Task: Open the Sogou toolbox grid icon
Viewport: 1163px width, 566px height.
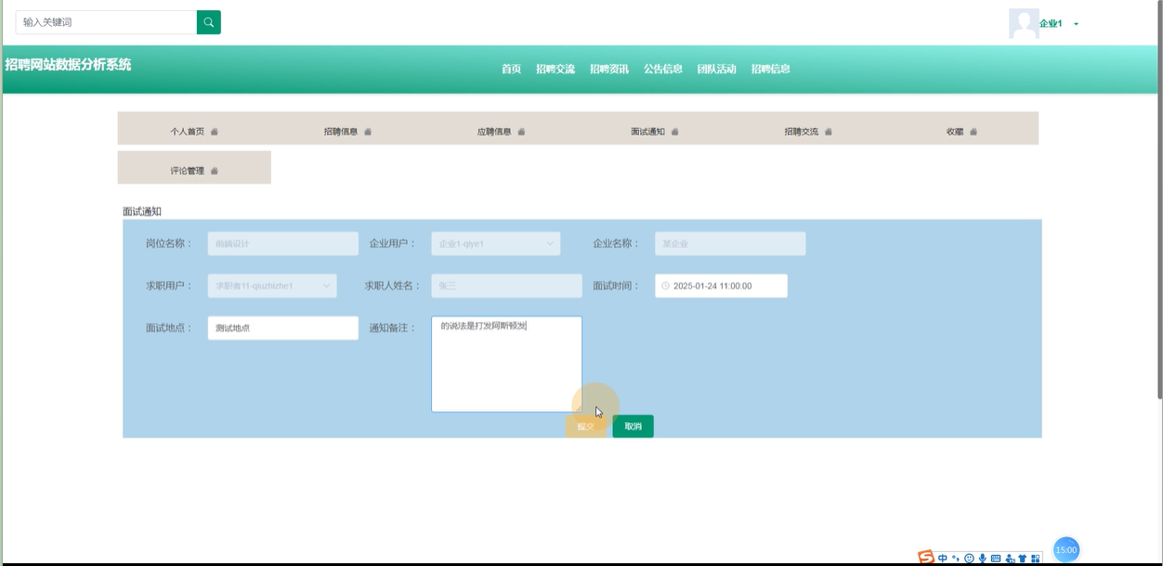Action: [1034, 559]
